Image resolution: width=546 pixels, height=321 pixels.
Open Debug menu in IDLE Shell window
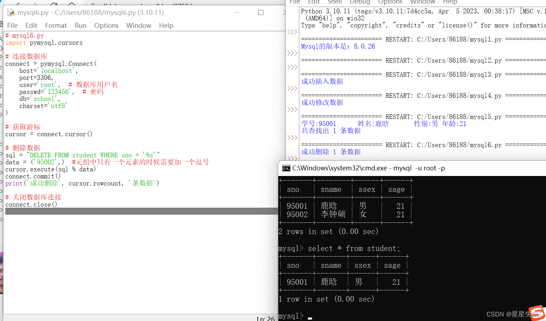[x=360, y=2]
